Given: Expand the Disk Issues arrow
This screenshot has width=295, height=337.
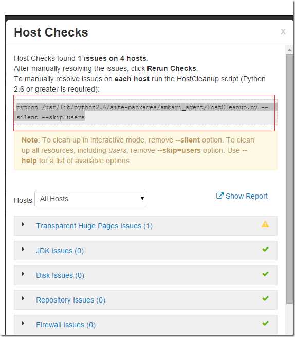Looking at the screenshot, I should tap(23, 274).
